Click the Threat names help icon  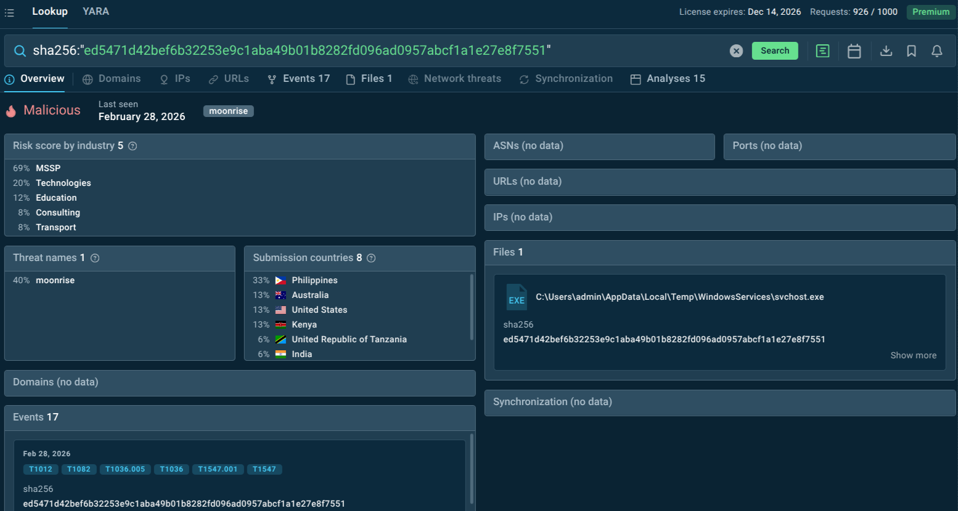pos(94,258)
